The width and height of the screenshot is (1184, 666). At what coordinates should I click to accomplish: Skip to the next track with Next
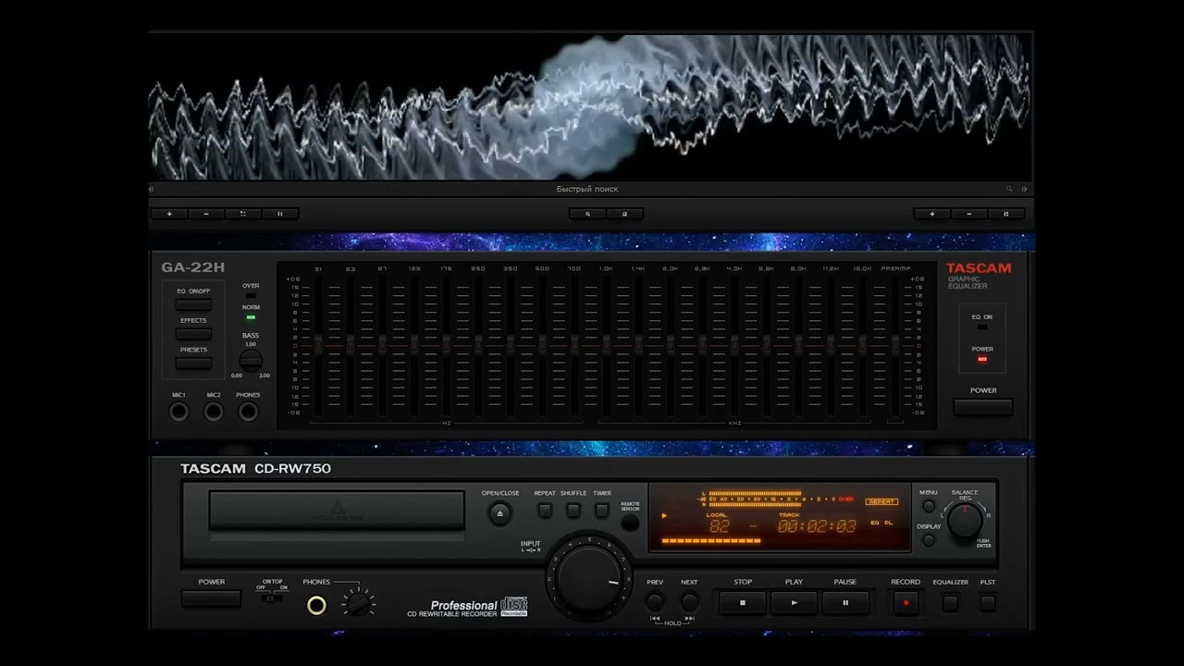point(689,602)
